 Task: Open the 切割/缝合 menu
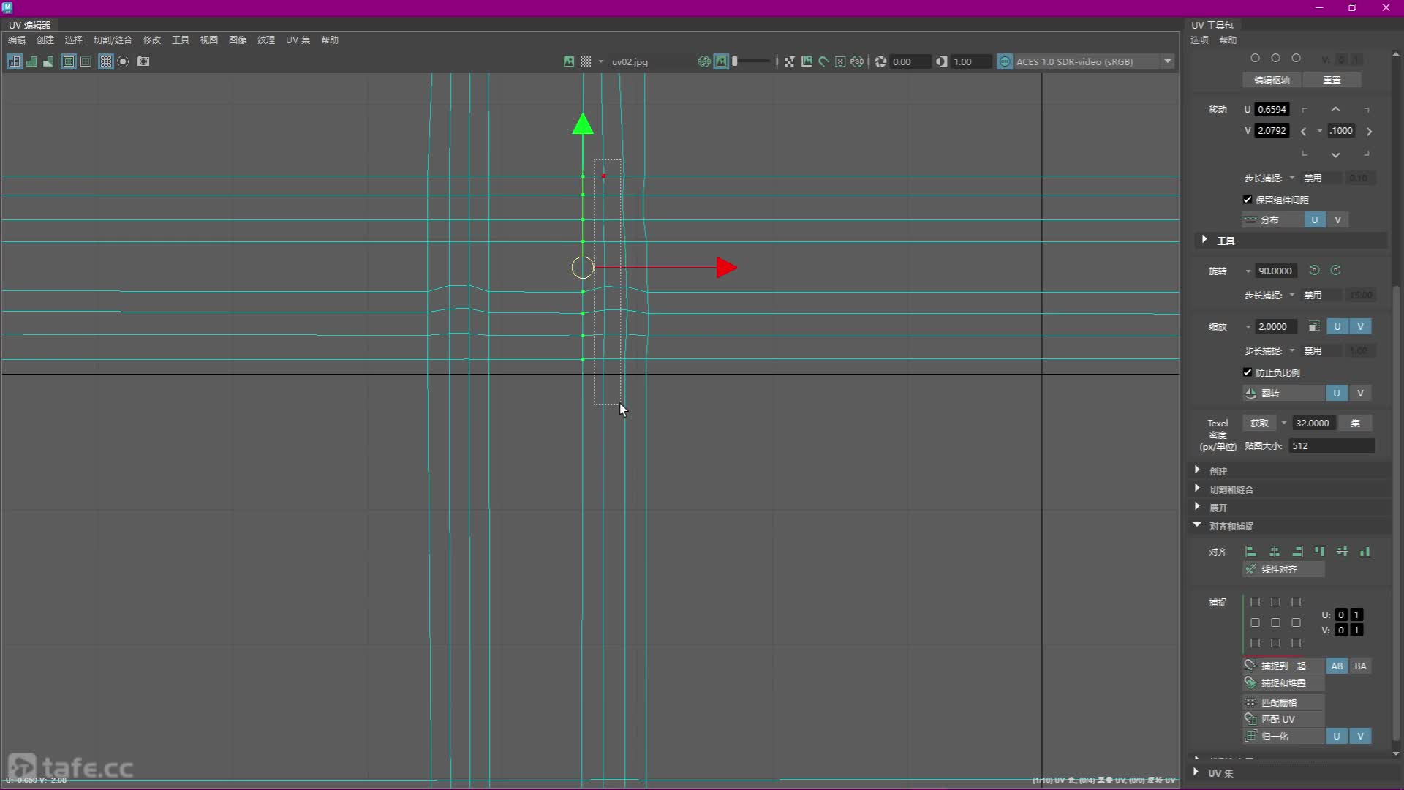pos(113,39)
